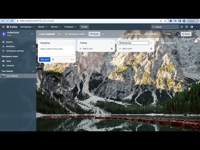
Task: Expand the board views chevron
Action: (x=103, y=34)
